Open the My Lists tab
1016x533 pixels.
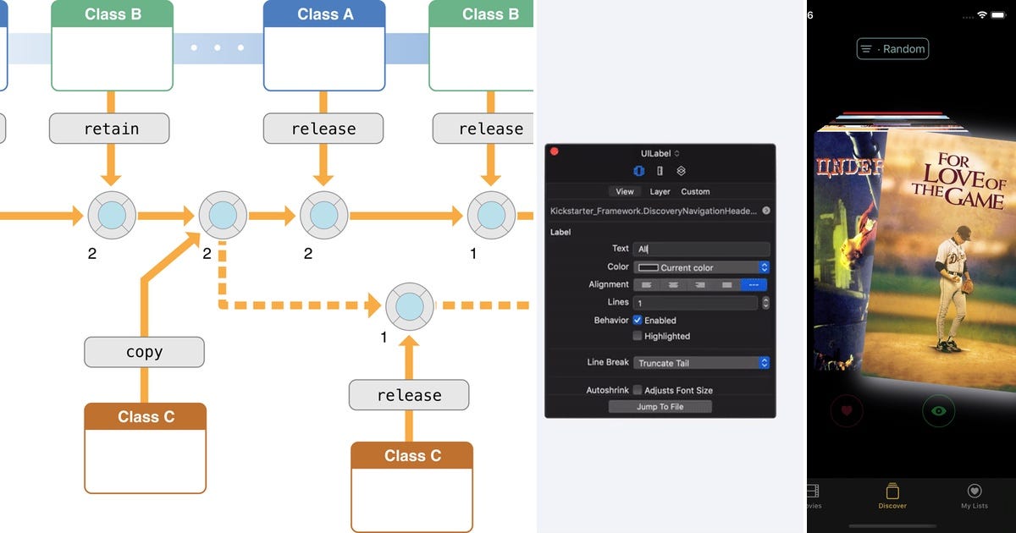(974, 497)
